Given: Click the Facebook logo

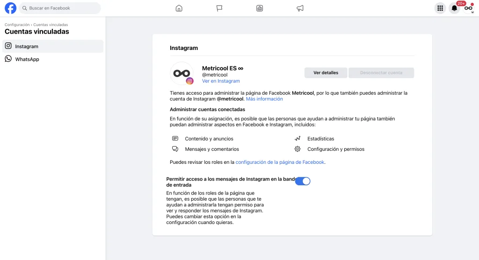Looking at the screenshot, I should [10, 8].
